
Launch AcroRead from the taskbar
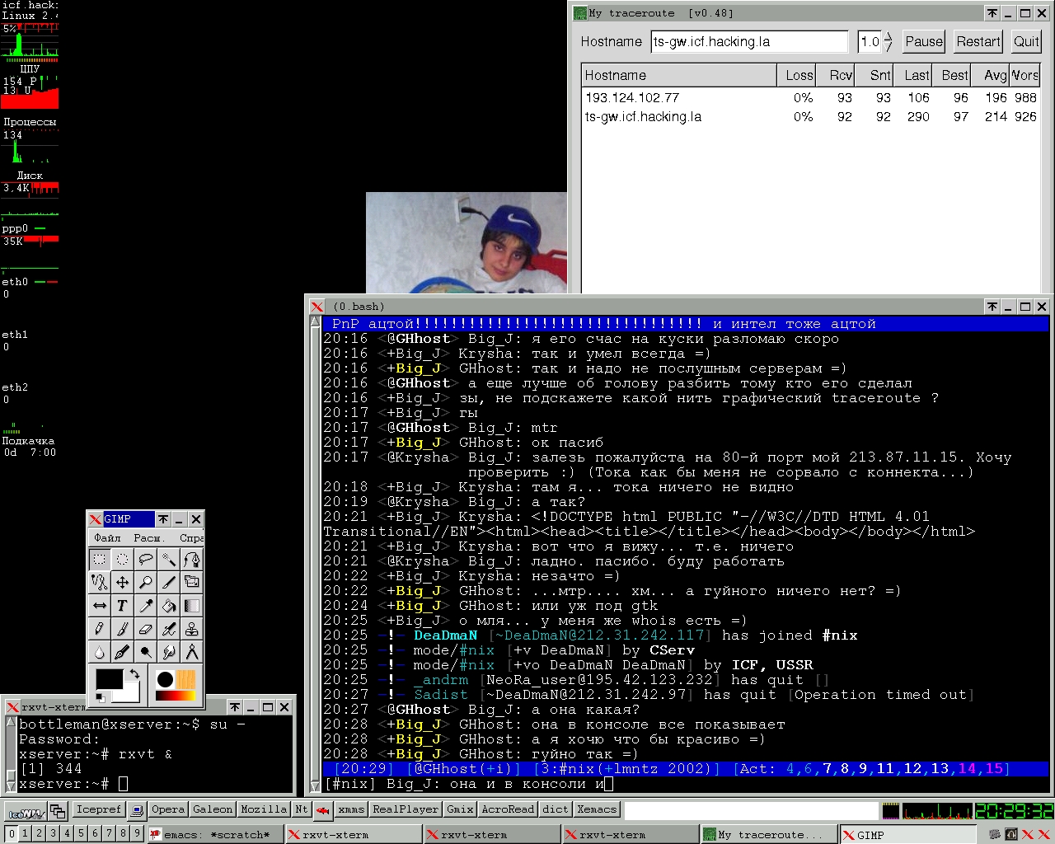click(508, 810)
